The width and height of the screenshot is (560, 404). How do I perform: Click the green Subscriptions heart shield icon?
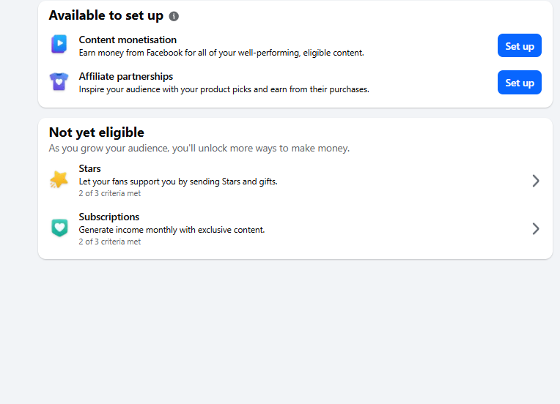coord(59,228)
